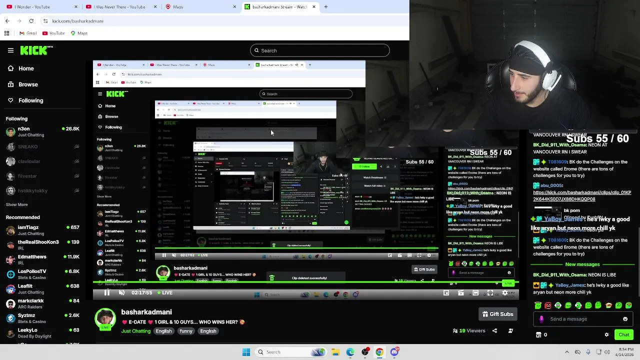Screen dimensions: 640x360
Task: Open the YouTube bookmark
Action: (53, 33)
